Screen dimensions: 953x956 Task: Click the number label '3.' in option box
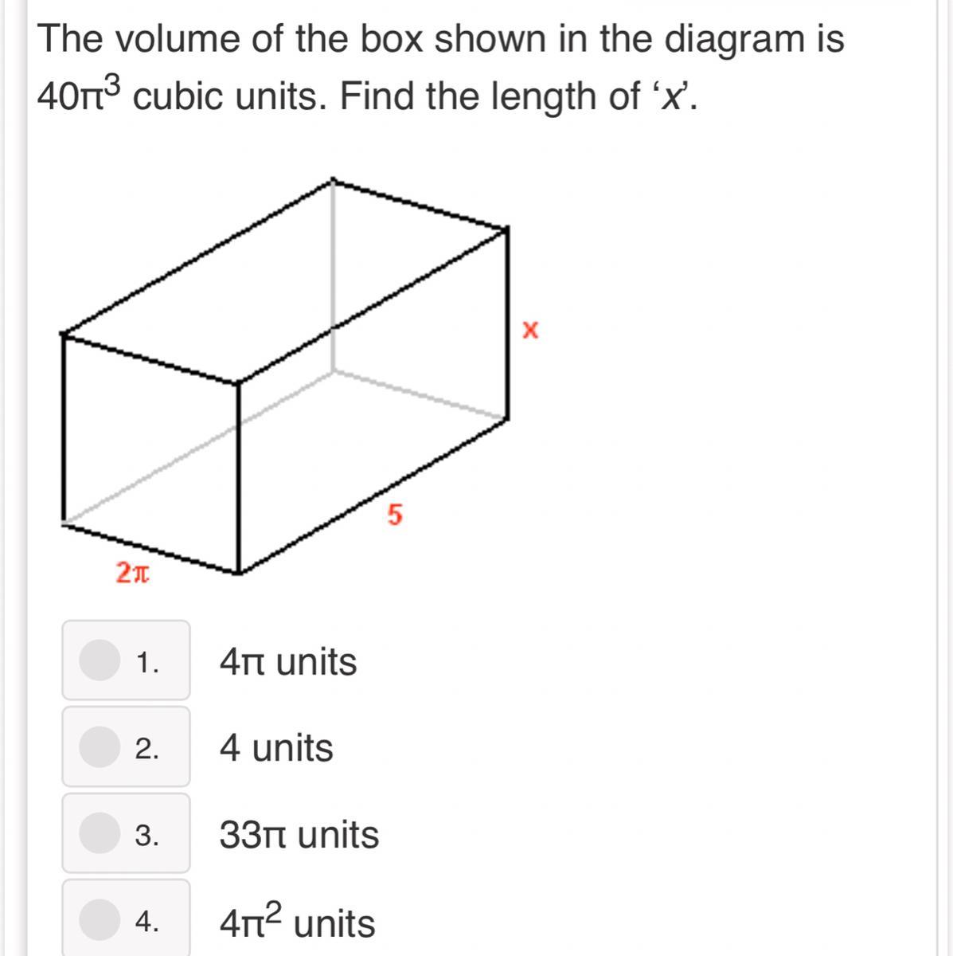(147, 836)
